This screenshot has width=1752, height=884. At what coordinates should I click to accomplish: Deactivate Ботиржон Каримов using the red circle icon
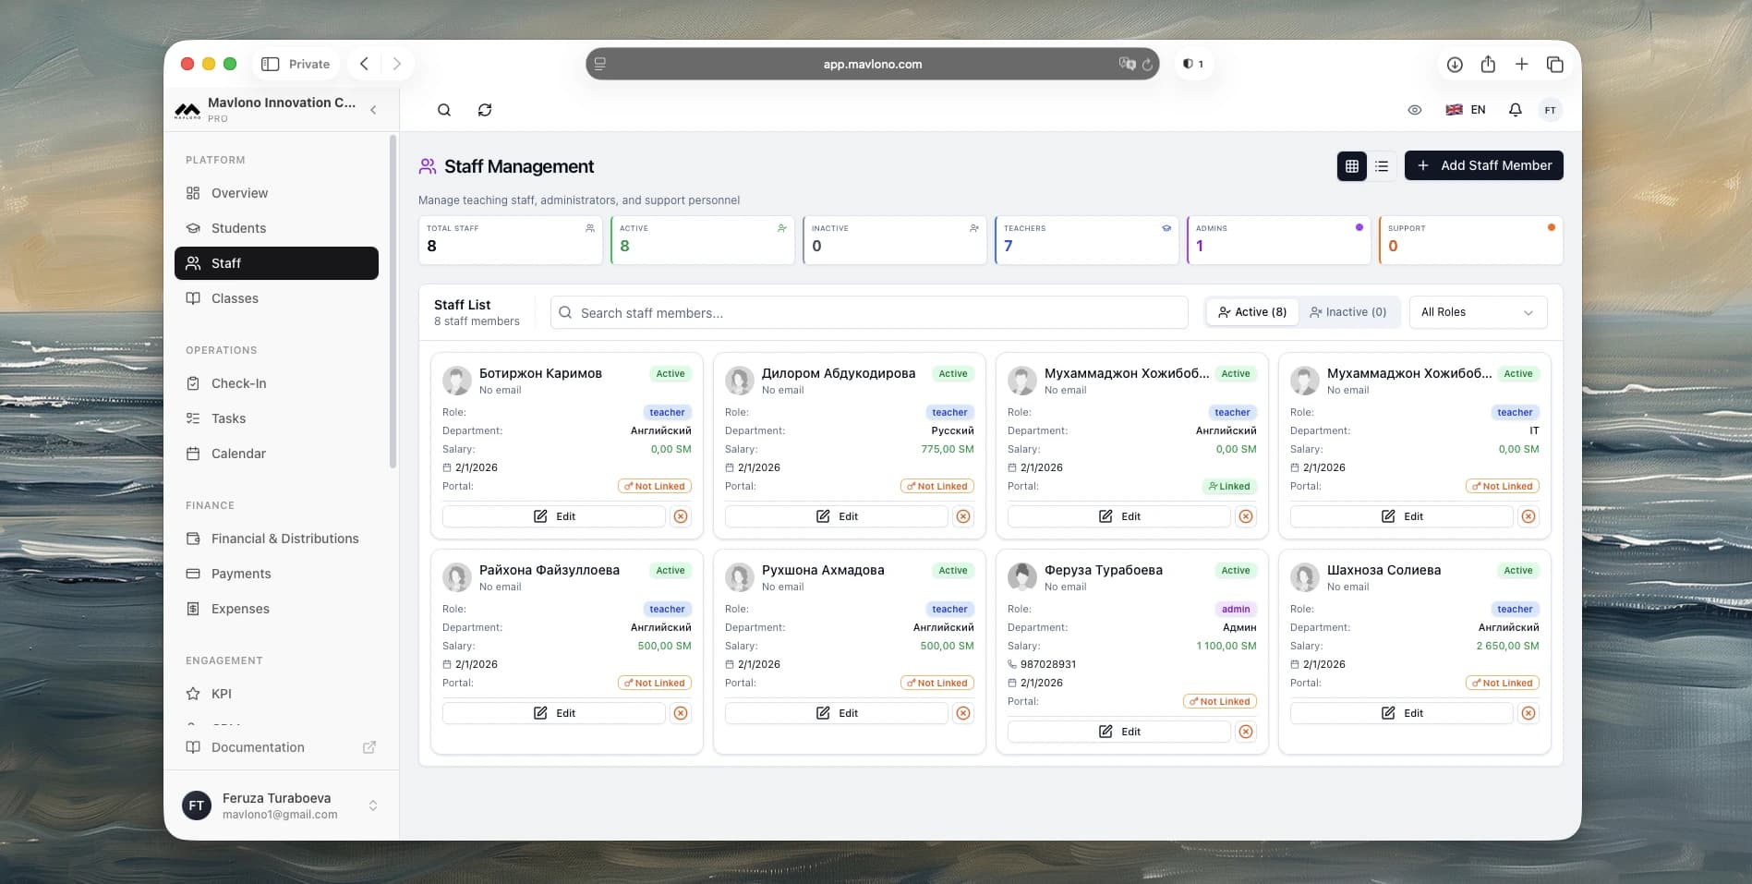pyautogui.click(x=681, y=516)
